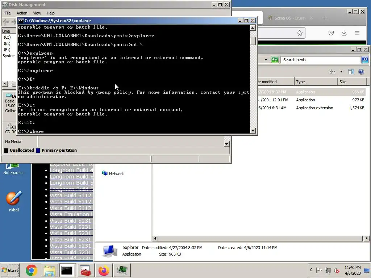Open Explorer view options dropdown arrow
371x278 pixels.
pyautogui.click(x=341, y=72)
